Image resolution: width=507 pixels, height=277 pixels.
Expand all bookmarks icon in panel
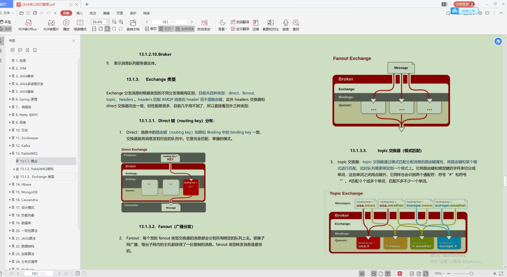13,50
